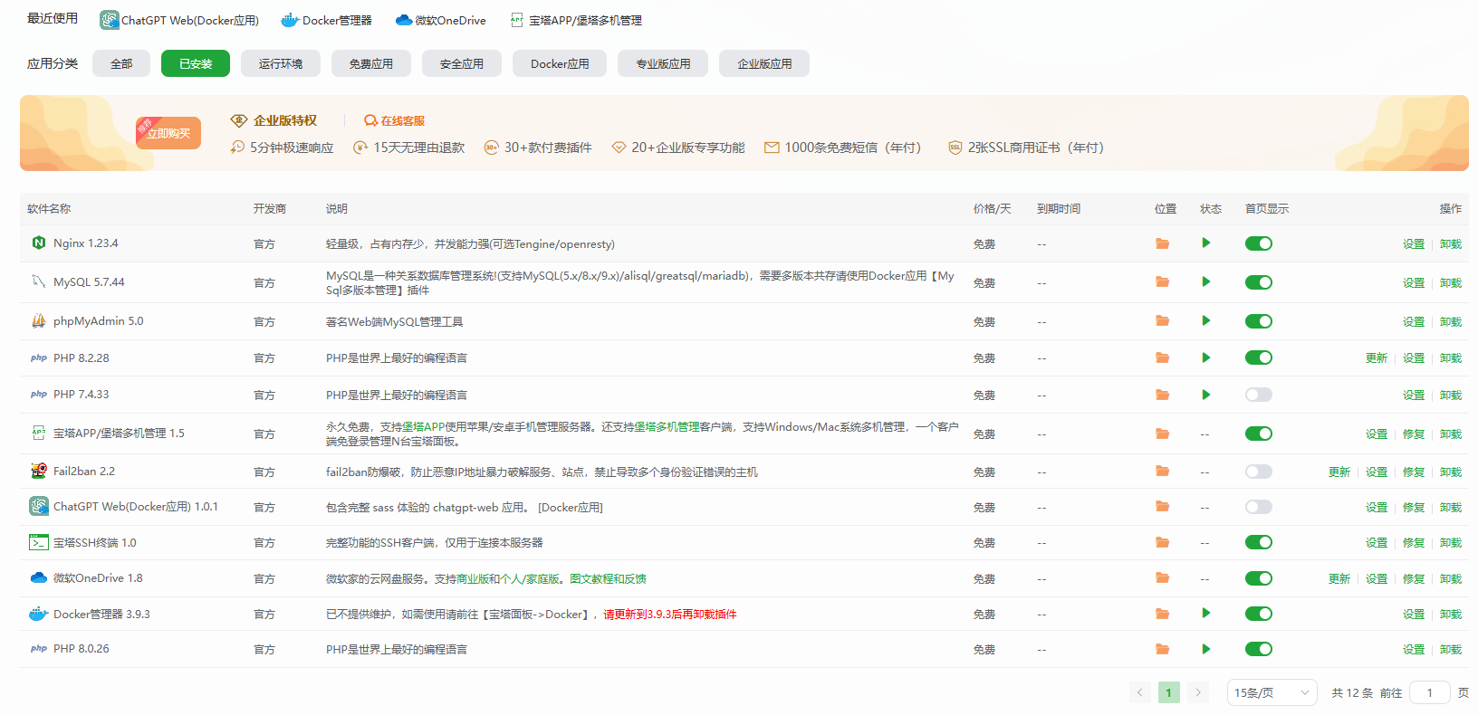Click the Nginx logo icon in list

pyautogui.click(x=38, y=243)
